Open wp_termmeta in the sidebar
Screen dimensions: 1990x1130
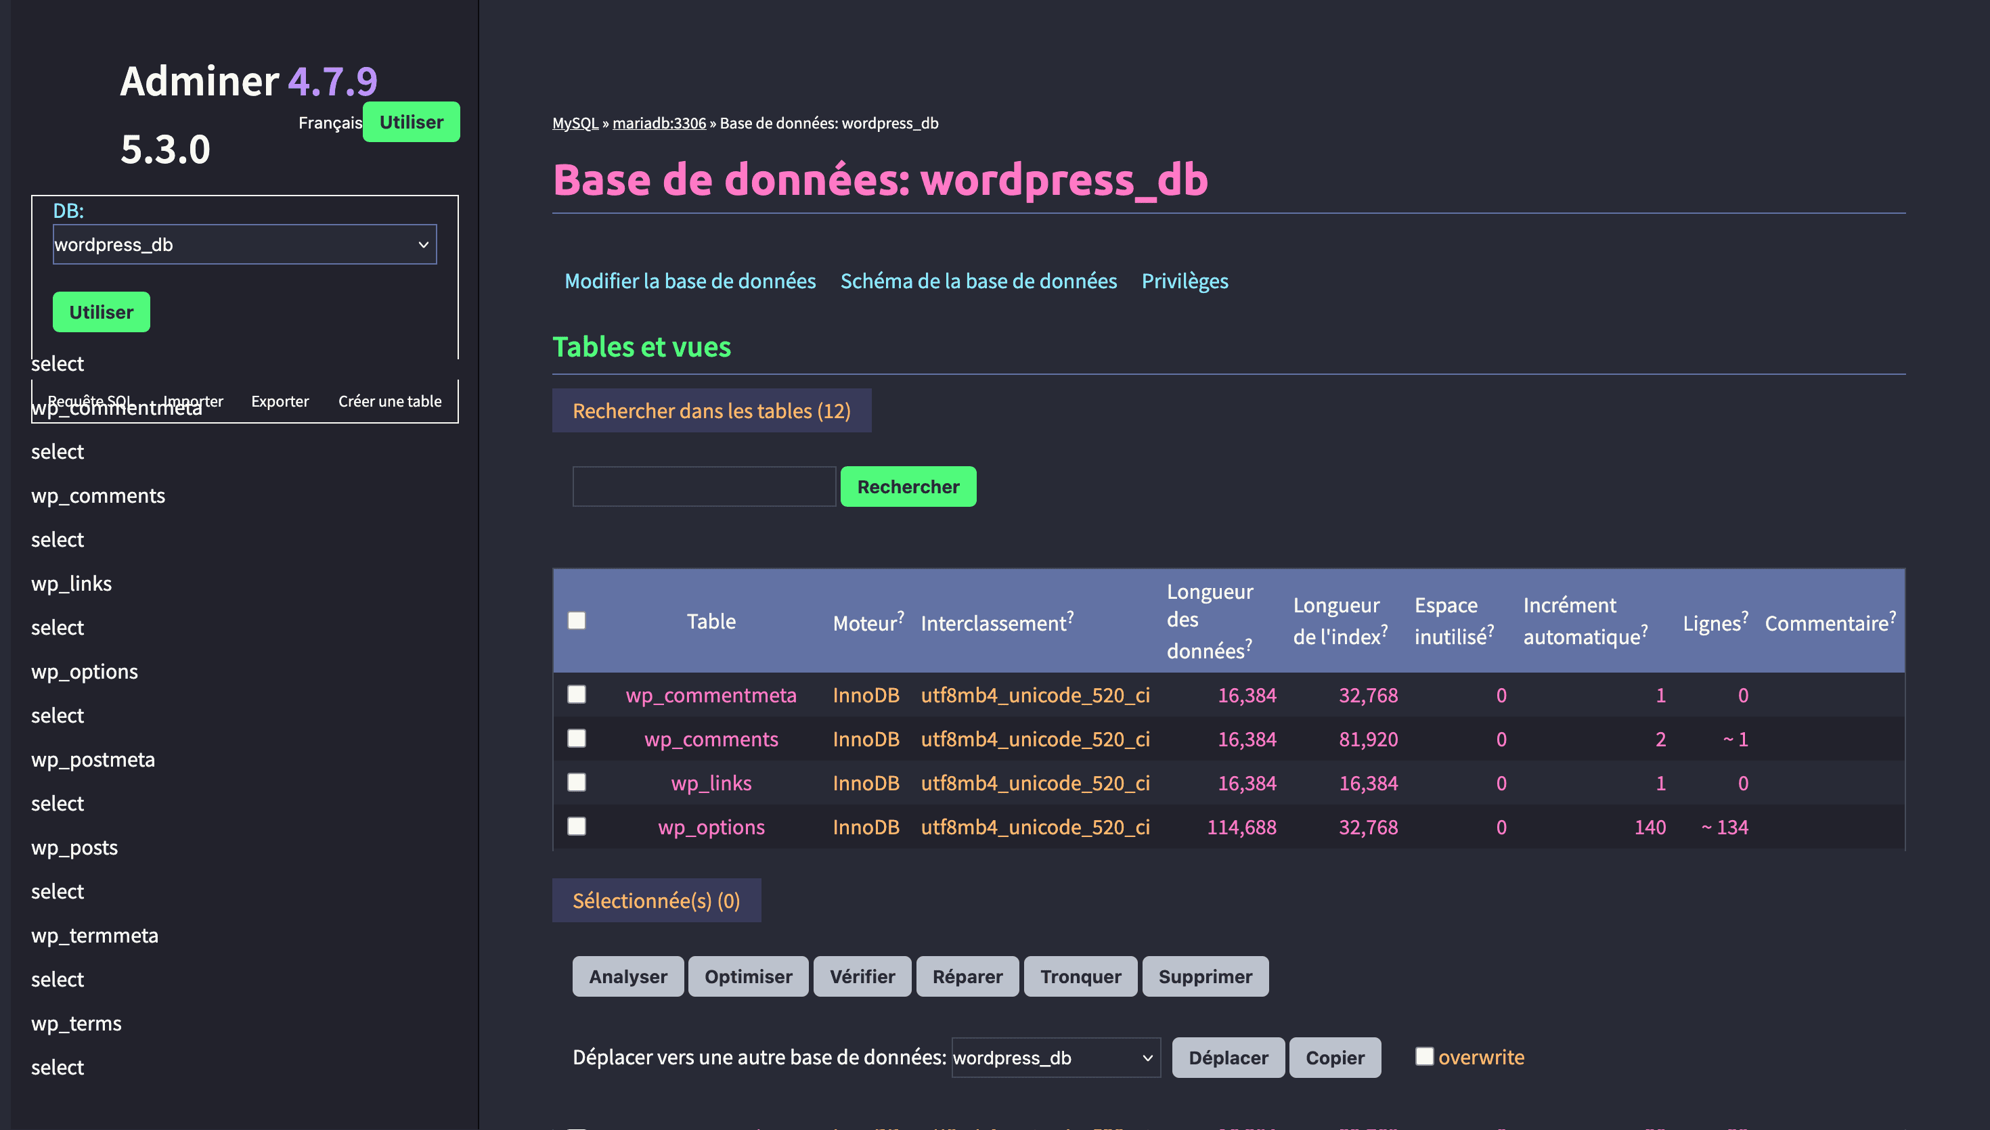[x=95, y=935]
